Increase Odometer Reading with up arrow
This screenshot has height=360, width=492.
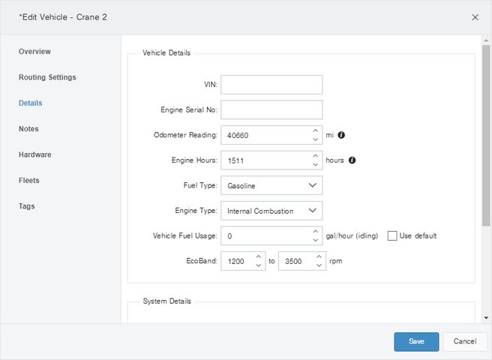(316, 130)
